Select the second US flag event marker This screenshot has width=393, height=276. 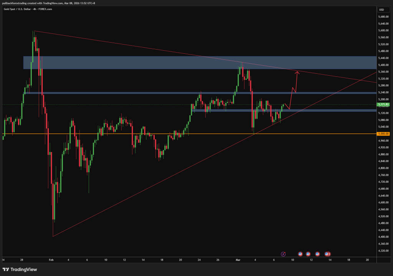tap(308, 254)
